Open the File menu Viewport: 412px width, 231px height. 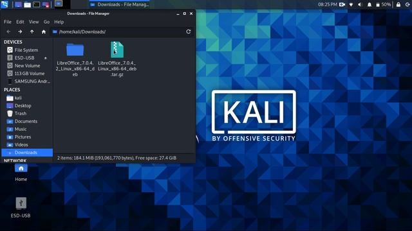tap(8, 22)
